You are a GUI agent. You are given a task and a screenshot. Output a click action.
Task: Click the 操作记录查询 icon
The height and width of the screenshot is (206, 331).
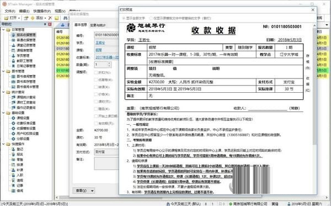click(13, 108)
